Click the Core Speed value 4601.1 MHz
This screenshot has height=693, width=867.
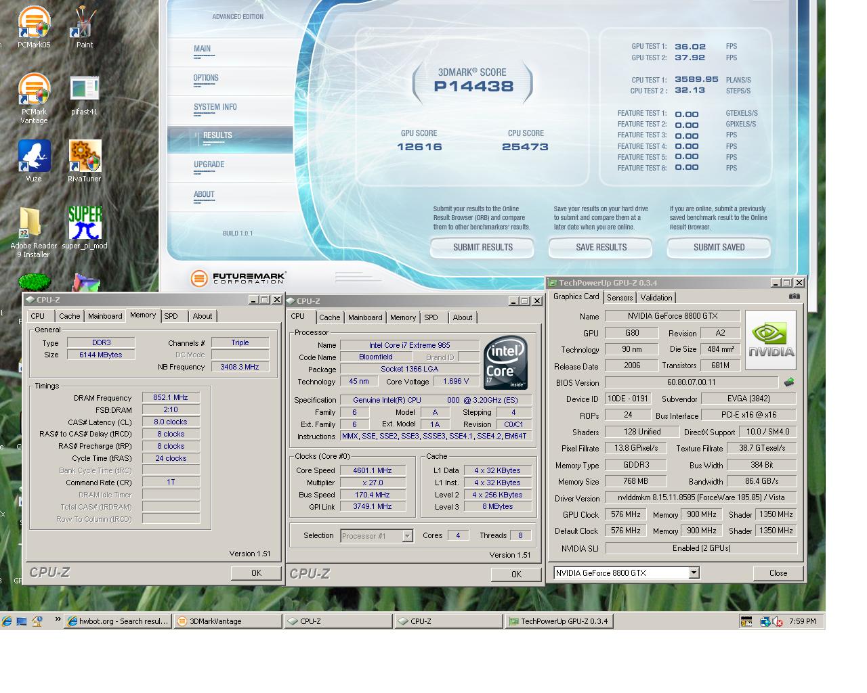[x=373, y=470]
